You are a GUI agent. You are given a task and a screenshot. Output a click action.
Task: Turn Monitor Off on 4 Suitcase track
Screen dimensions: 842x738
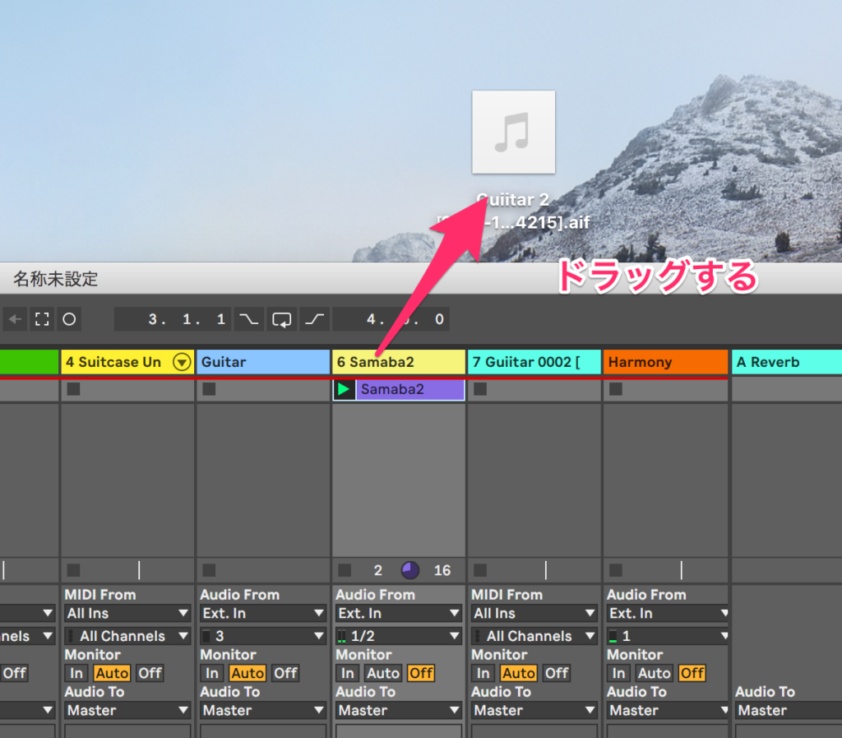pyautogui.click(x=150, y=673)
